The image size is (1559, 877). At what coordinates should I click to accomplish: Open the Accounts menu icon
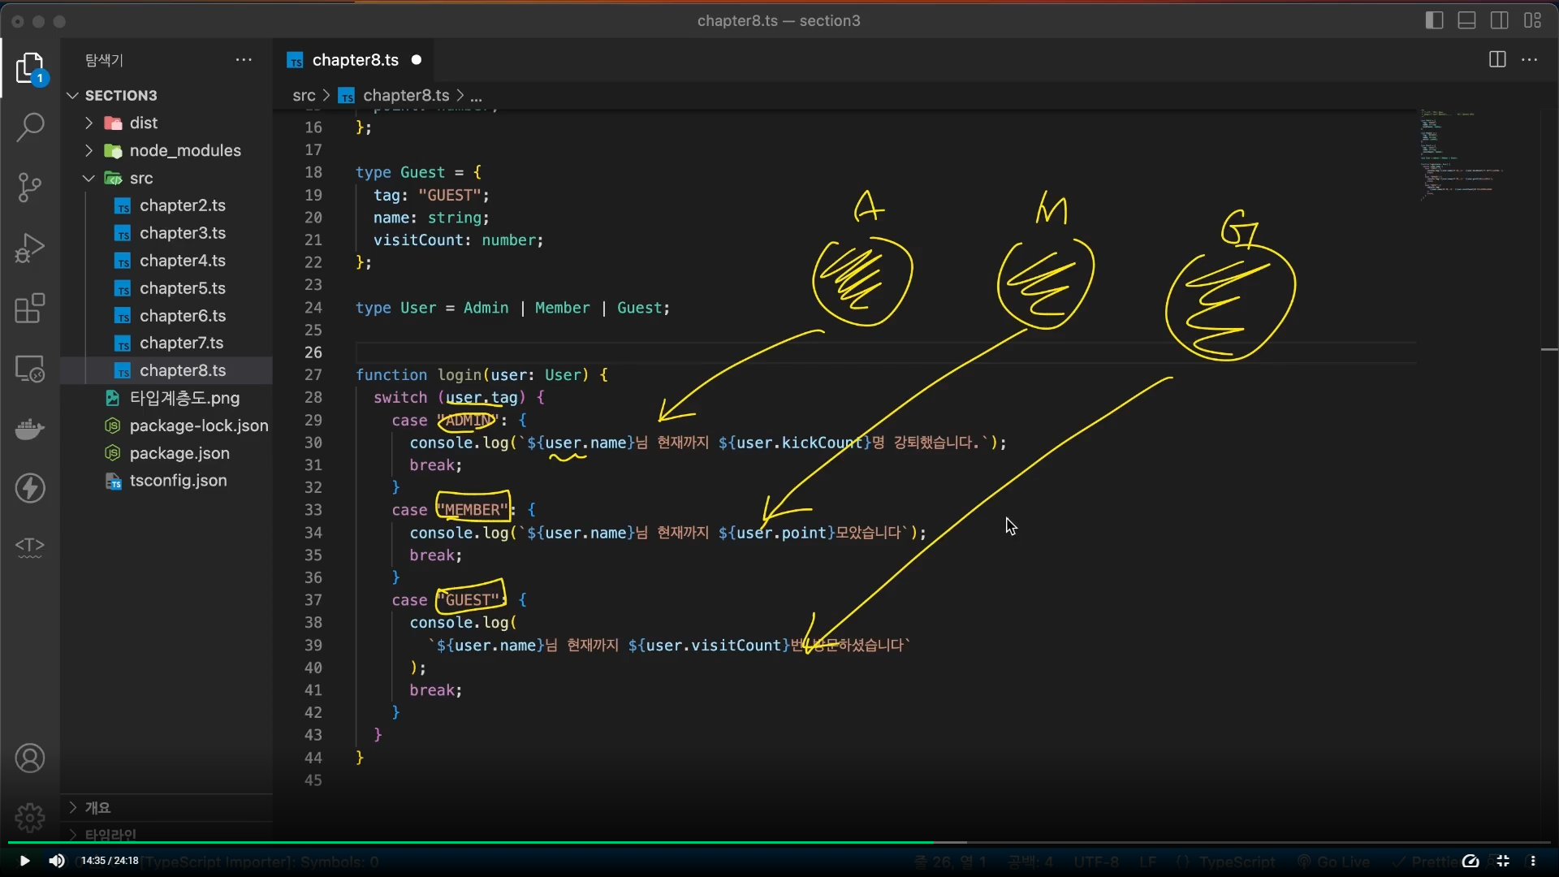click(30, 758)
